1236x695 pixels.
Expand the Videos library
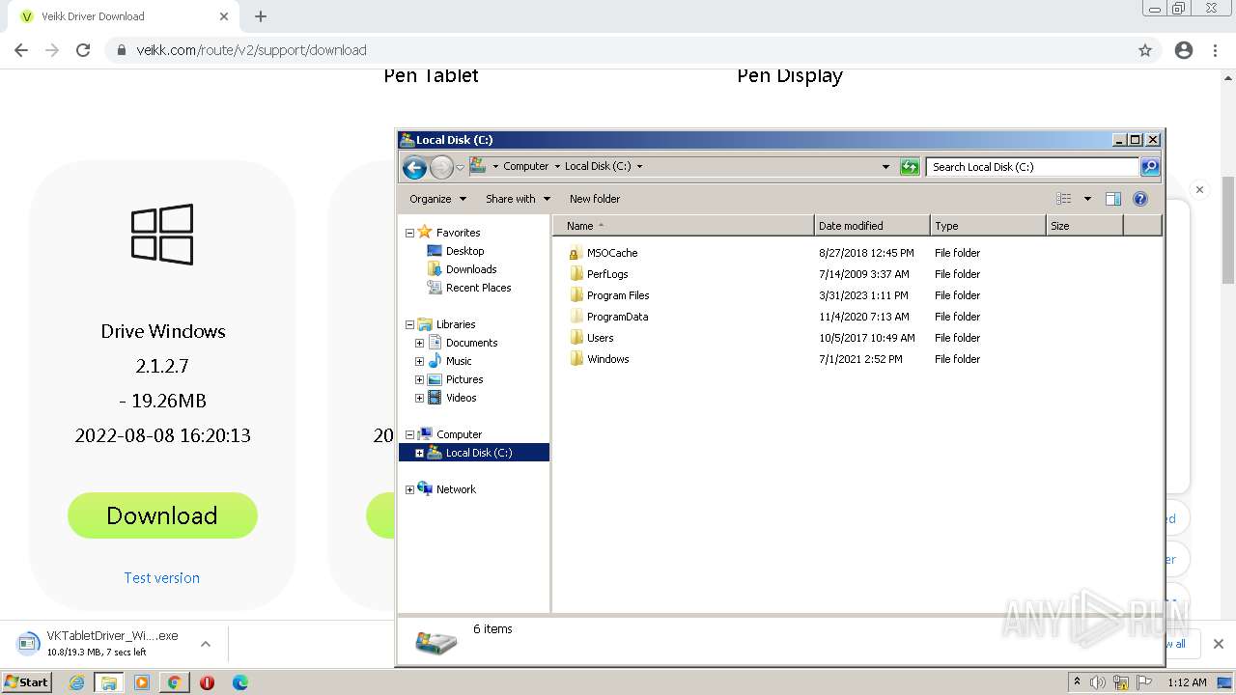pyautogui.click(x=419, y=398)
